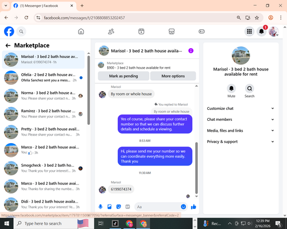Reload the page with the refresh icon
Viewport: 287px width, 229px height.
point(26,18)
